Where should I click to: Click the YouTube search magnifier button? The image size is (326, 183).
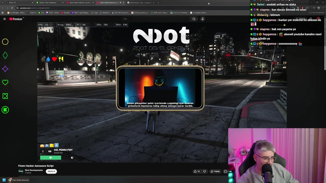(x=194, y=19)
